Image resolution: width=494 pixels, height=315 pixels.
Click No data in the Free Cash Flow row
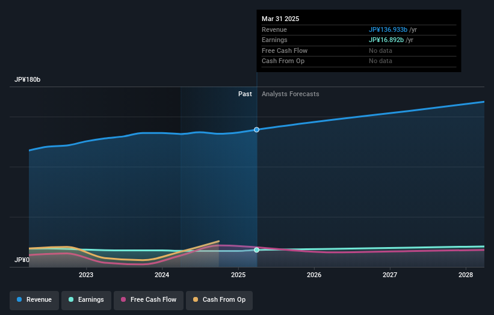point(381,50)
